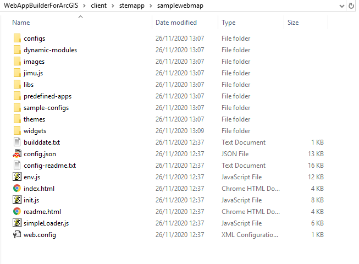Select the builddate.txt file name
359x264 pixels.
[42, 142]
